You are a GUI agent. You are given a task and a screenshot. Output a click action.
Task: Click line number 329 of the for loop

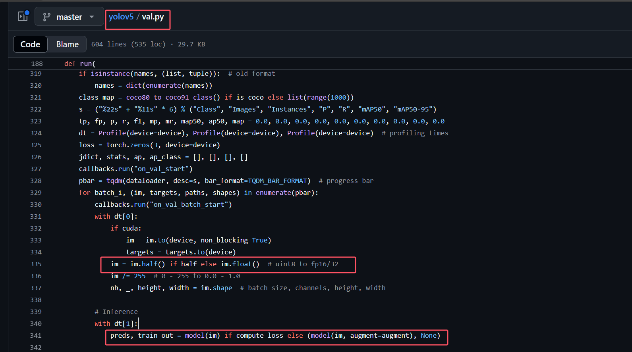click(36, 193)
